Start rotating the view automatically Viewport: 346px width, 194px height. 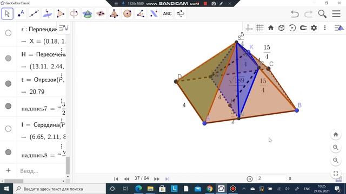coord(292,28)
